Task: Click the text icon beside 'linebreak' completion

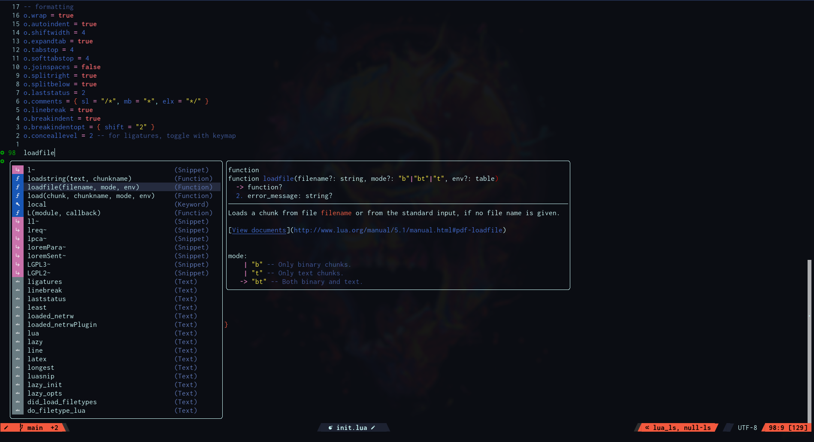Action: [18, 290]
